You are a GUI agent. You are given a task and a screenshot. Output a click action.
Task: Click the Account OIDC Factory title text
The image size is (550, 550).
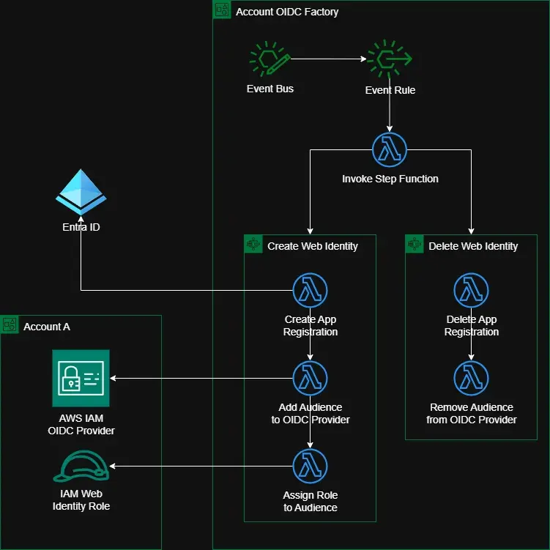tap(287, 12)
